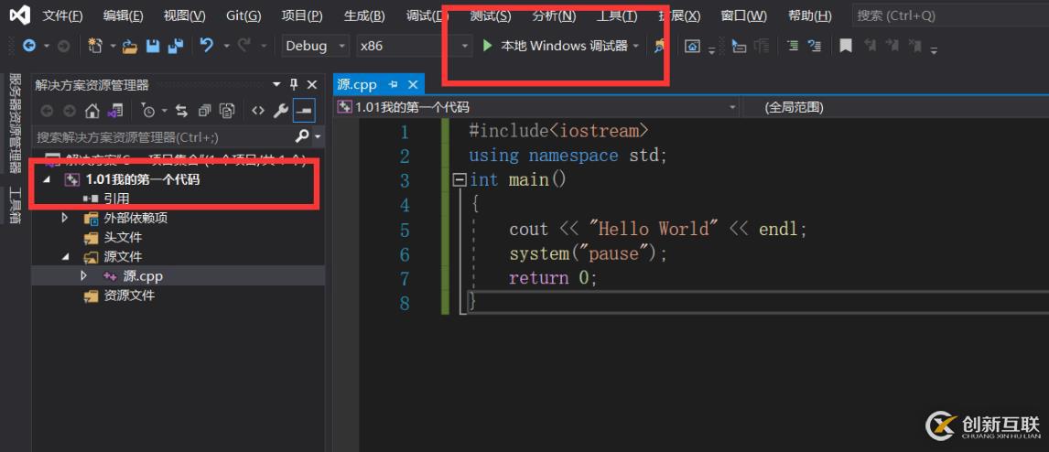Toggle preview selected items in Solution Explorer

coord(304,111)
